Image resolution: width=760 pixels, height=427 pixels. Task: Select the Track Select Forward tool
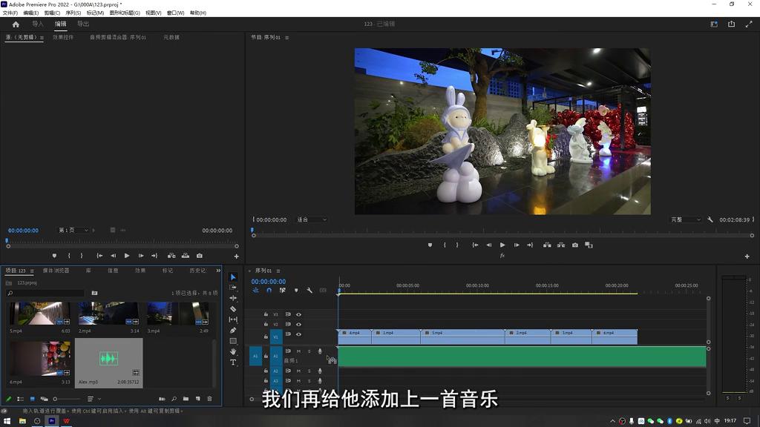click(x=233, y=287)
